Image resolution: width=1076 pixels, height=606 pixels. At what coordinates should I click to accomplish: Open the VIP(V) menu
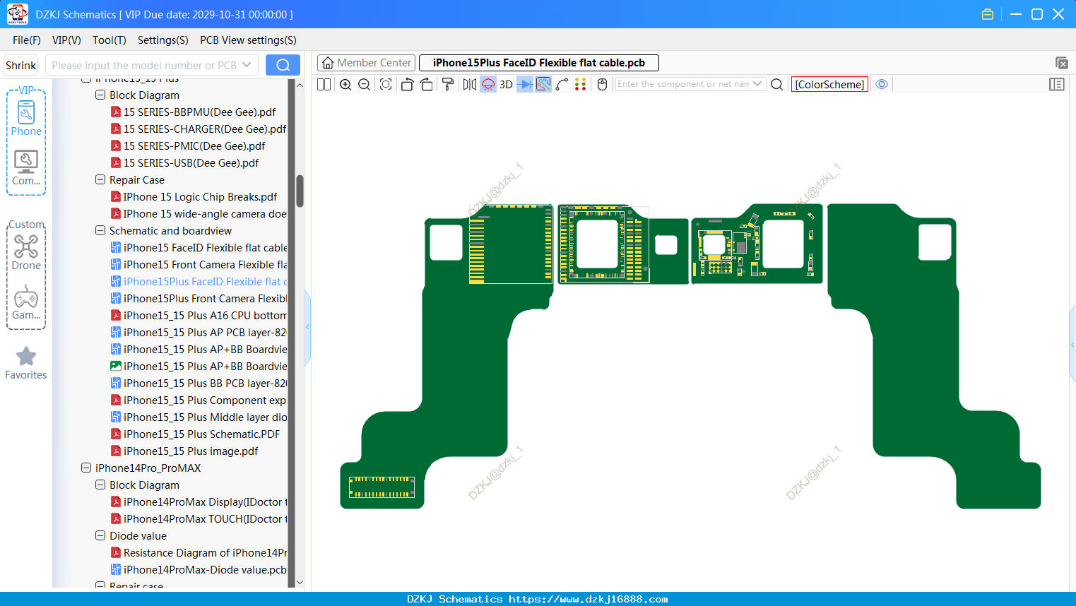(66, 40)
